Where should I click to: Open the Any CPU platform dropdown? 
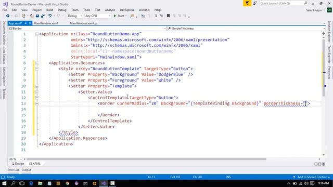coord(98,16)
